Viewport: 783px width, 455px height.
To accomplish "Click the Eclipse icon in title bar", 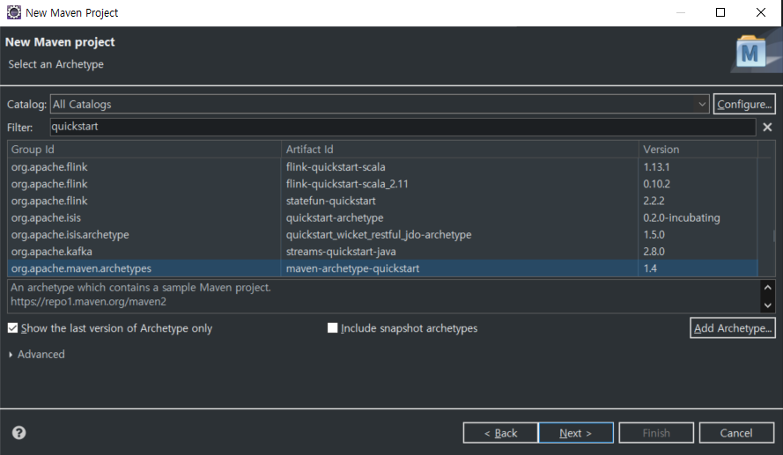I will (13, 12).
